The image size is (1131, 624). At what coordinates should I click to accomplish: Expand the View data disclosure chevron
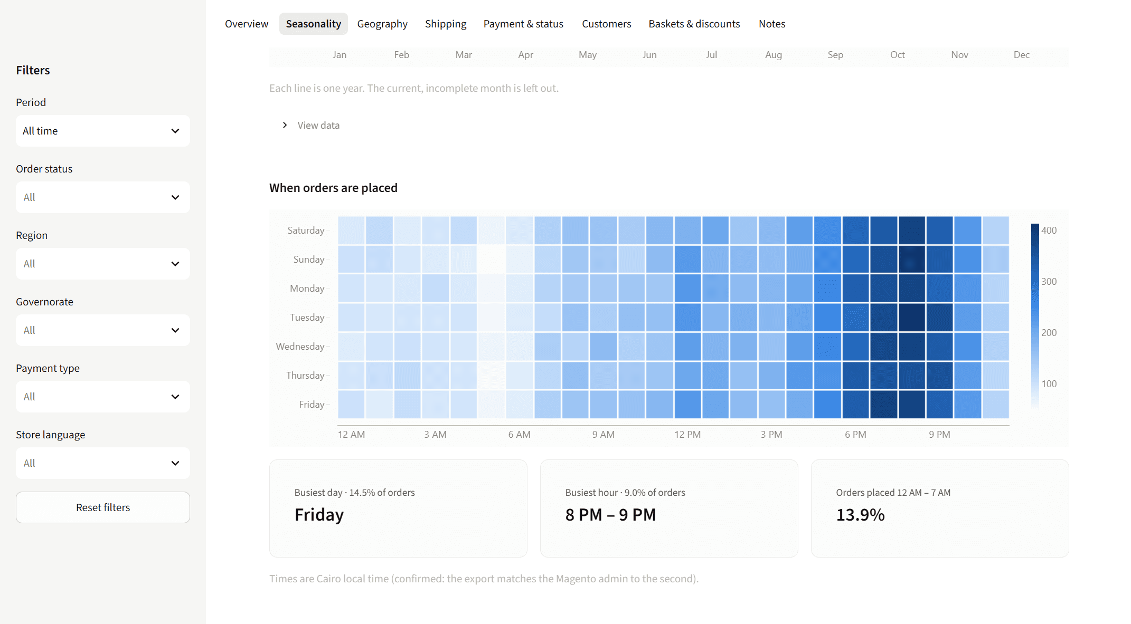coord(285,125)
